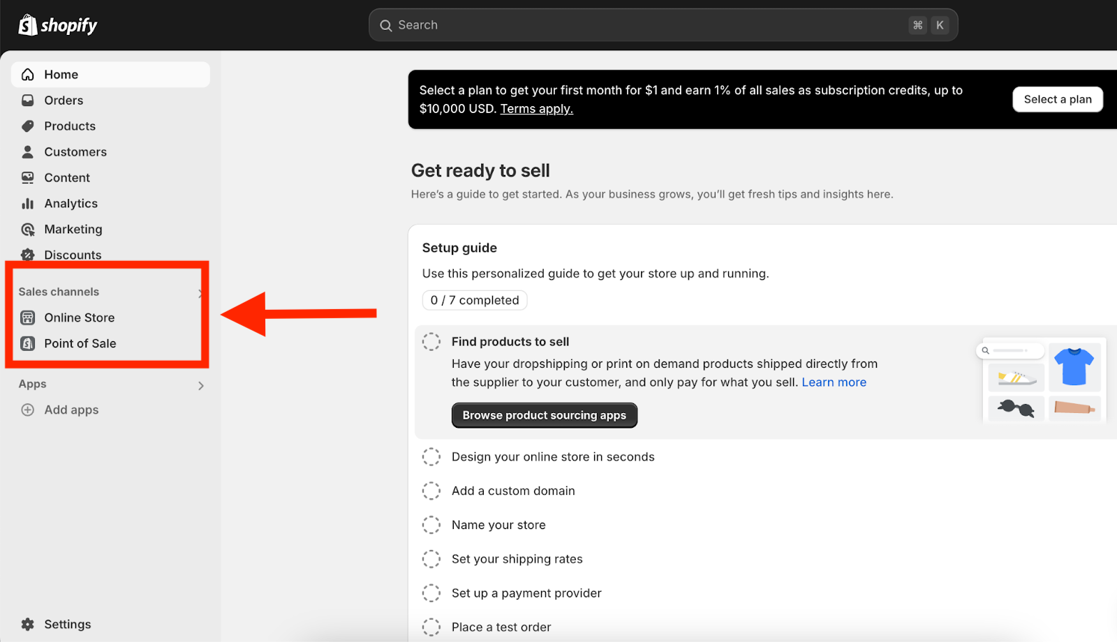Viewport: 1117px width, 642px height.
Task: Click the Find products to sell heading
Action: click(x=510, y=342)
